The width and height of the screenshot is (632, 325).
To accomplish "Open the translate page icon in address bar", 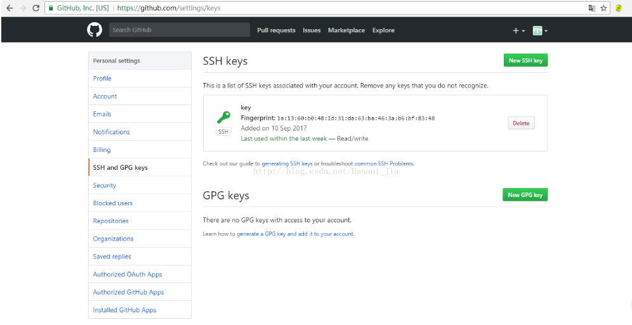I will click(591, 8).
